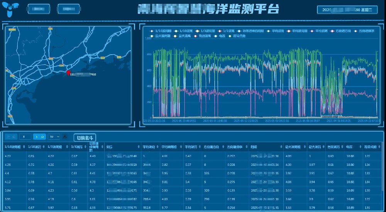Sort by 时间 column sort icon
386x212 pixels.
tap(281, 147)
